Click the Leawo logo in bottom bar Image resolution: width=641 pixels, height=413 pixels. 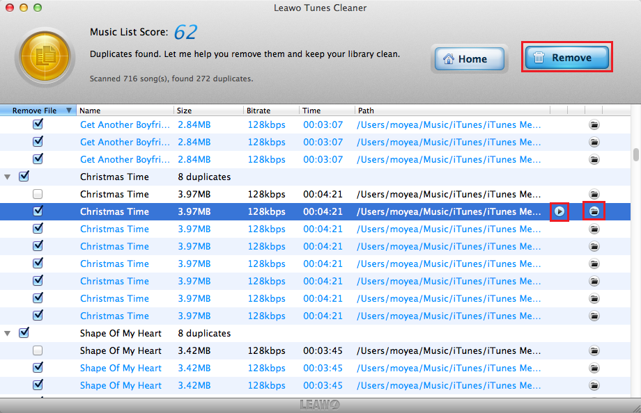click(x=320, y=405)
